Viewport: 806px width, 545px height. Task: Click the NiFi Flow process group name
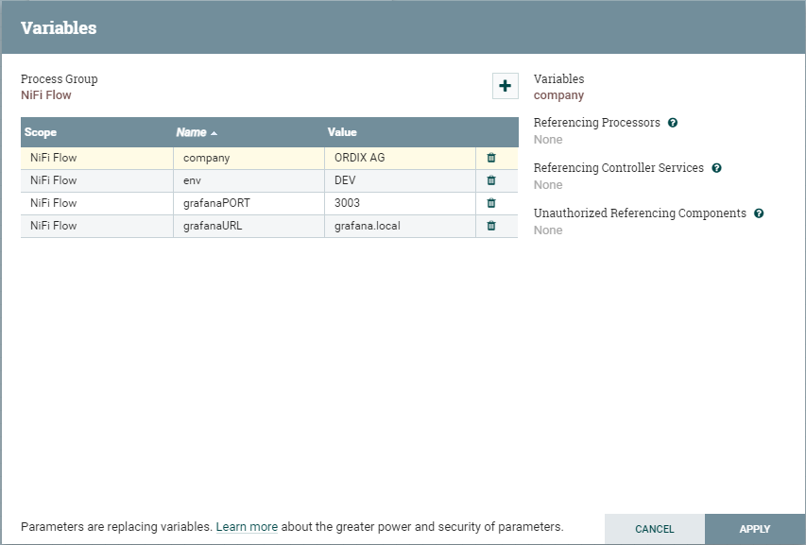45,95
